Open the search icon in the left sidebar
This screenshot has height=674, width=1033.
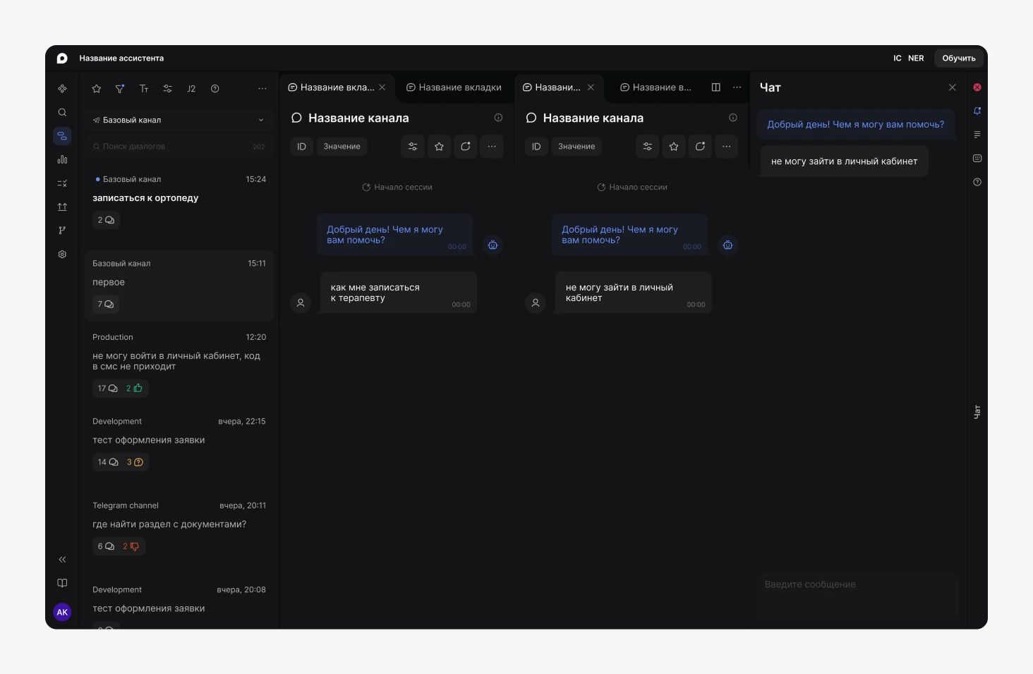(62, 112)
